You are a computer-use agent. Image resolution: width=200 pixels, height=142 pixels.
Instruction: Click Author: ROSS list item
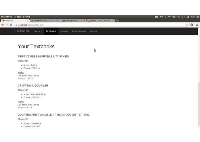[30, 65]
